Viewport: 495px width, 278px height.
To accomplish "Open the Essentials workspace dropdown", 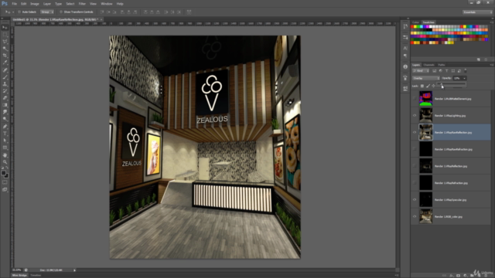I will tap(477, 12).
